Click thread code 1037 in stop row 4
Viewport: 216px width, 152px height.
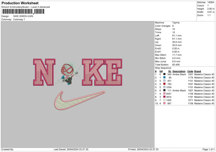click(190, 84)
